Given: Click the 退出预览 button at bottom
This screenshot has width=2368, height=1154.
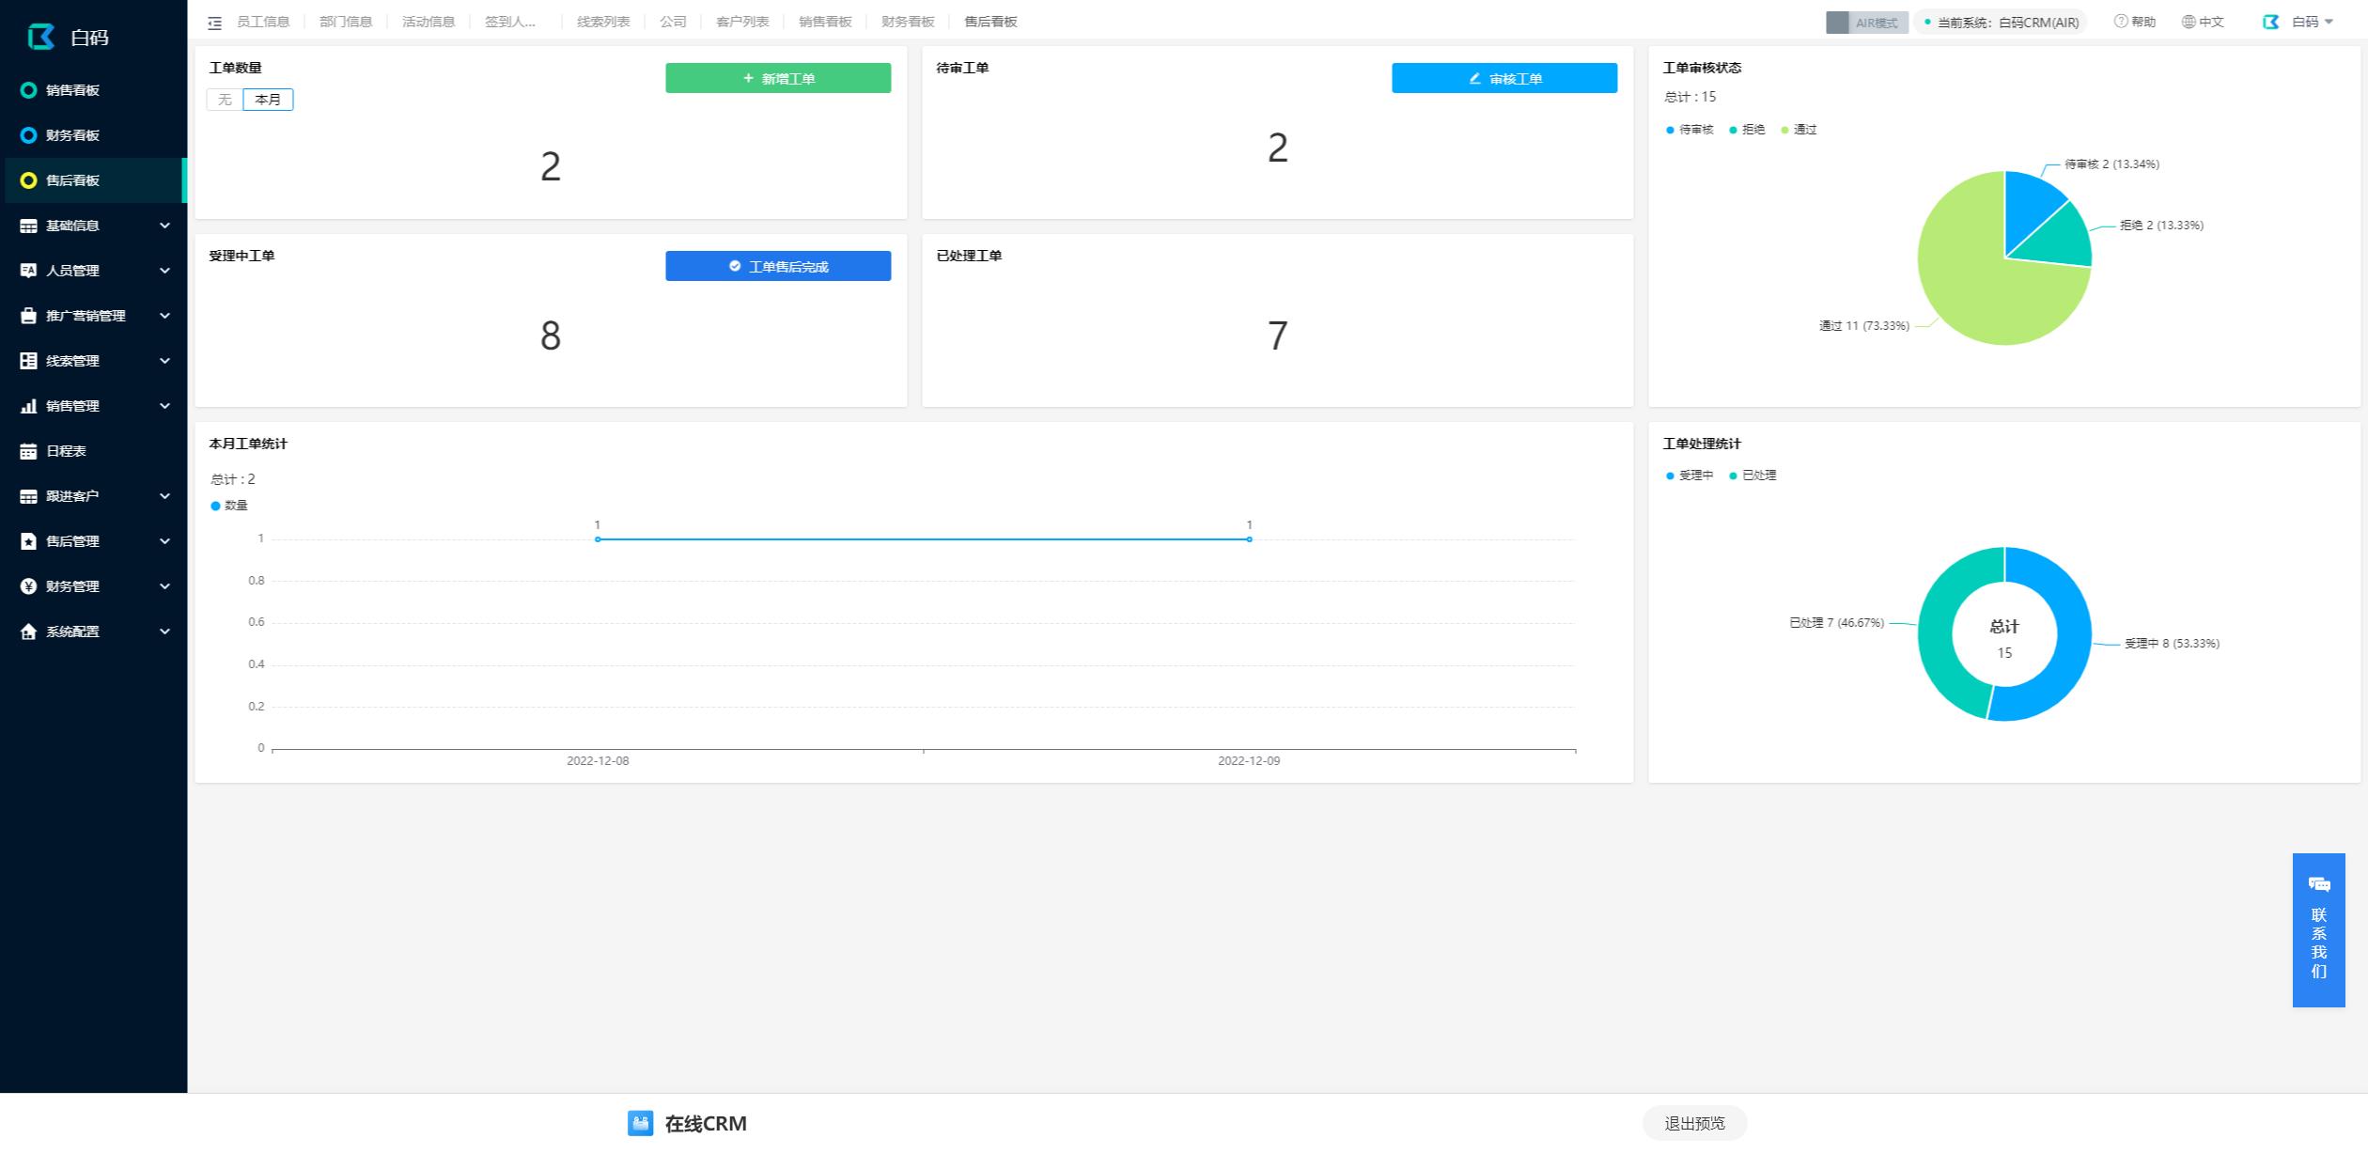Looking at the screenshot, I should (1693, 1123).
